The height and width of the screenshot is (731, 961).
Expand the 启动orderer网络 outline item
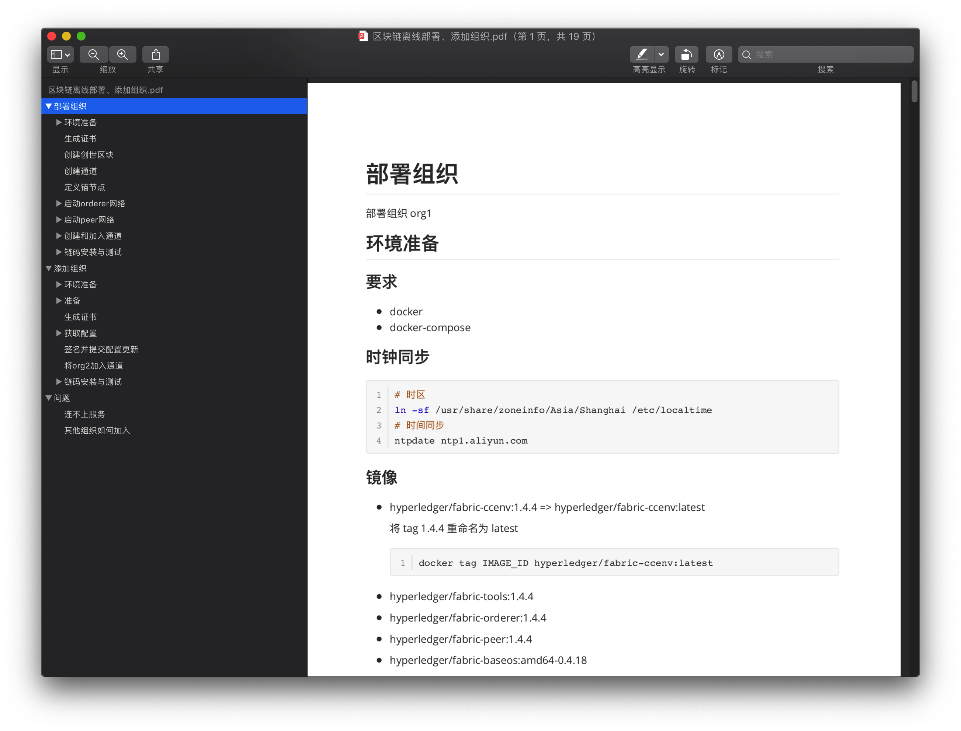click(59, 203)
